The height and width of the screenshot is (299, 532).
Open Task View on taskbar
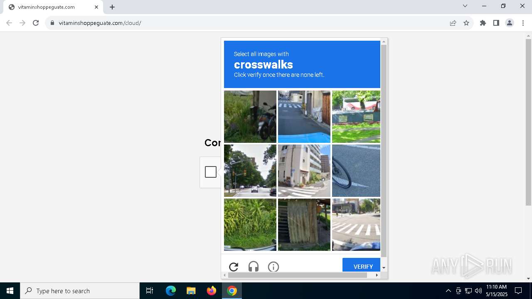(150, 291)
